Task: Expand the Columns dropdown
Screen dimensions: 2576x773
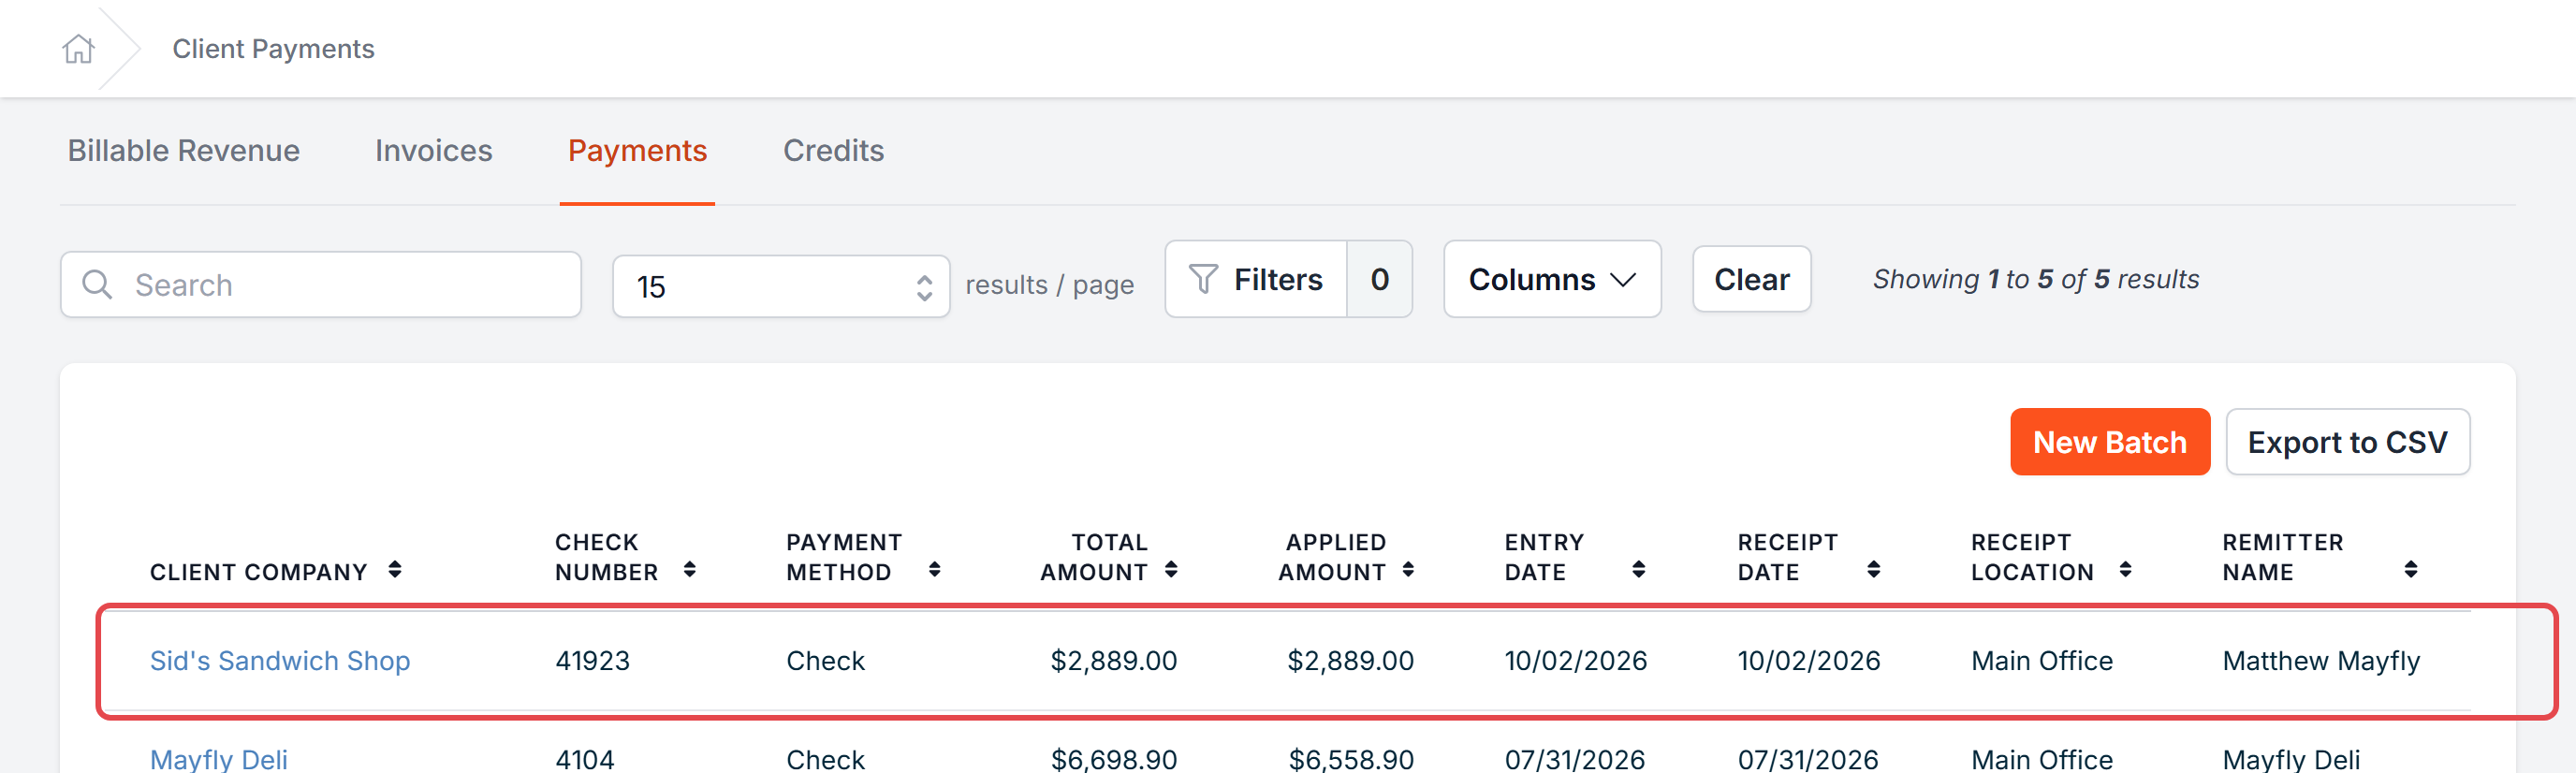Action: pyautogui.click(x=1552, y=280)
